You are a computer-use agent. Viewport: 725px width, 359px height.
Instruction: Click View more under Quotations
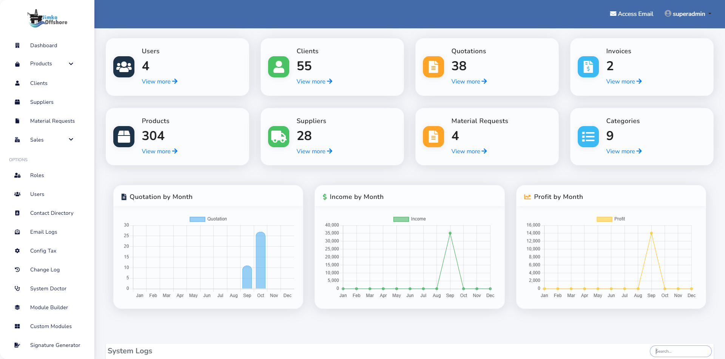pyautogui.click(x=469, y=82)
